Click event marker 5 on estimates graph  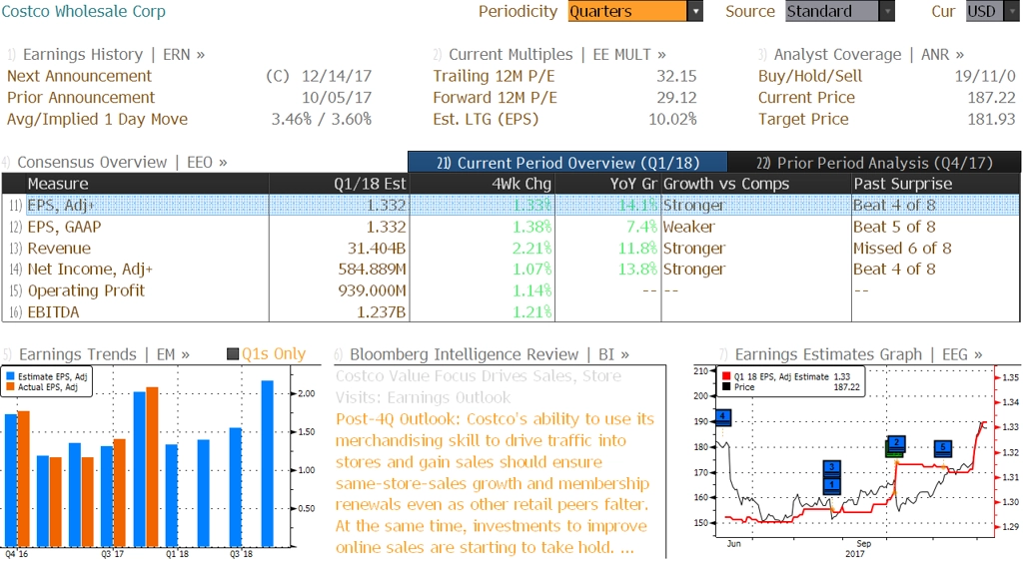pos(943,447)
